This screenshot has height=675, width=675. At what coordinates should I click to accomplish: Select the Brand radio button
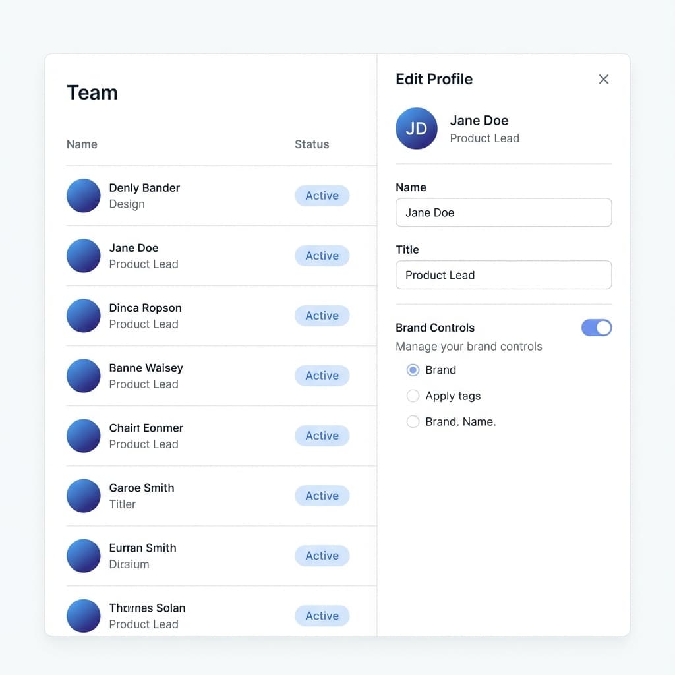pyautogui.click(x=413, y=370)
